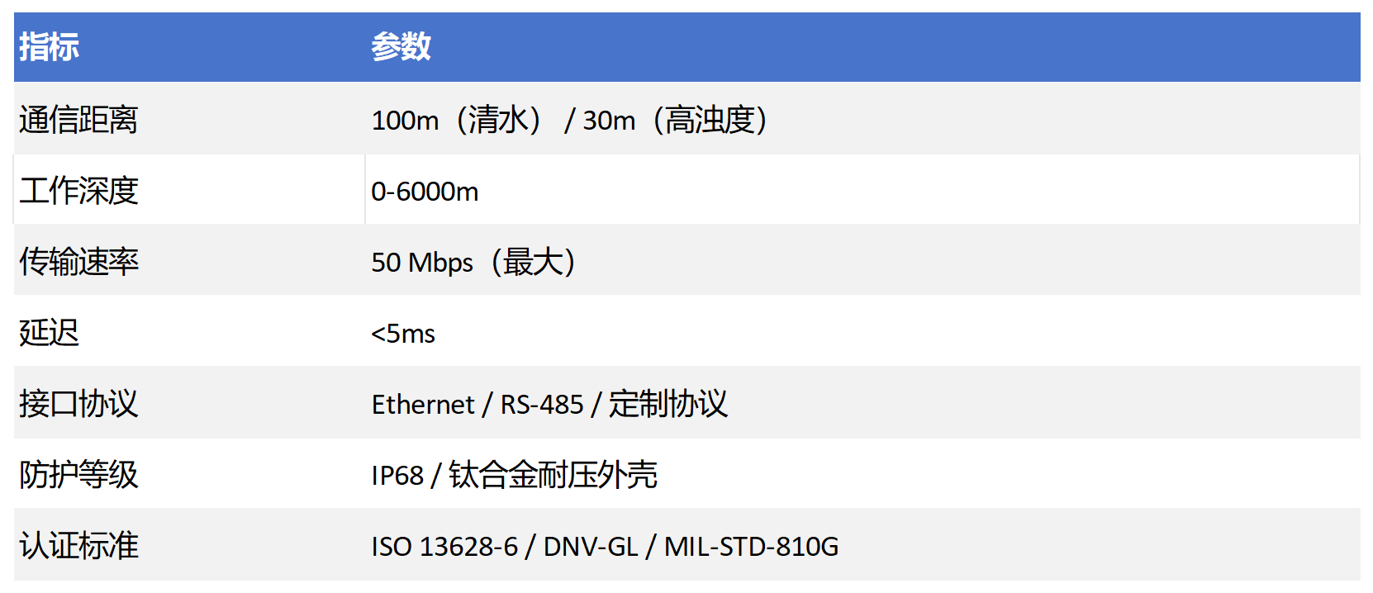Click the MIL-STD-810G text
The height and width of the screenshot is (593, 1373).
tap(751, 547)
